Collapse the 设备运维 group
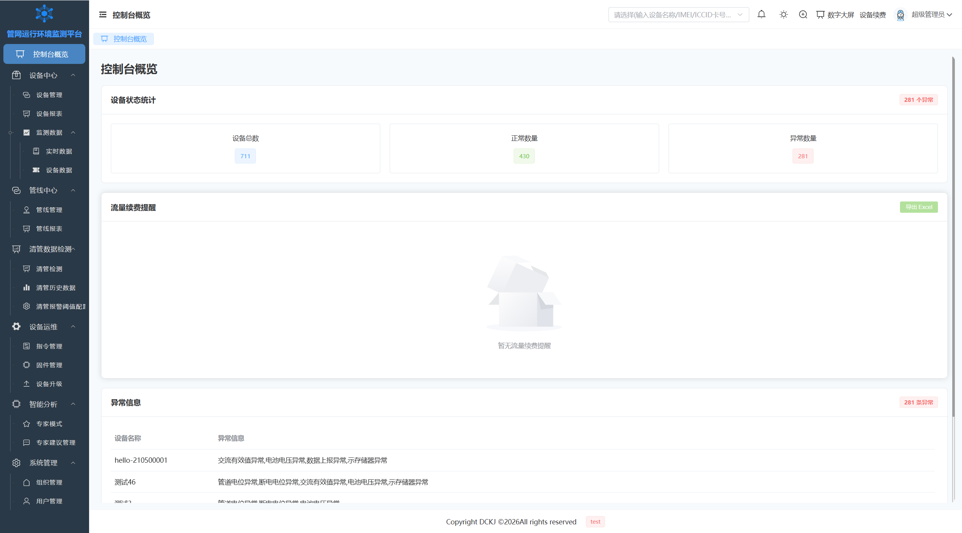This screenshot has width=962, height=533. click(44, 327)
